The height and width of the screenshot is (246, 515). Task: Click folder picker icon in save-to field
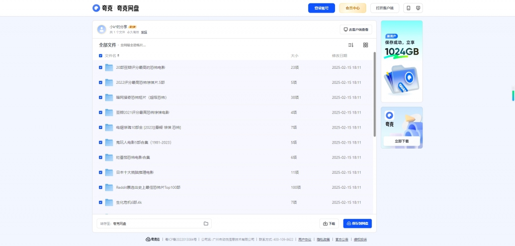pyautogui.click(x=206, y=224)
